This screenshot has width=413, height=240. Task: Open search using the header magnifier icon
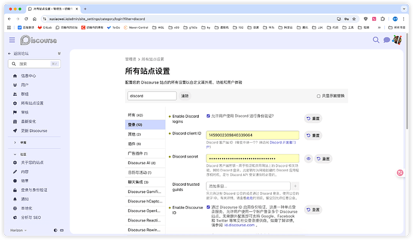point(376,40)
